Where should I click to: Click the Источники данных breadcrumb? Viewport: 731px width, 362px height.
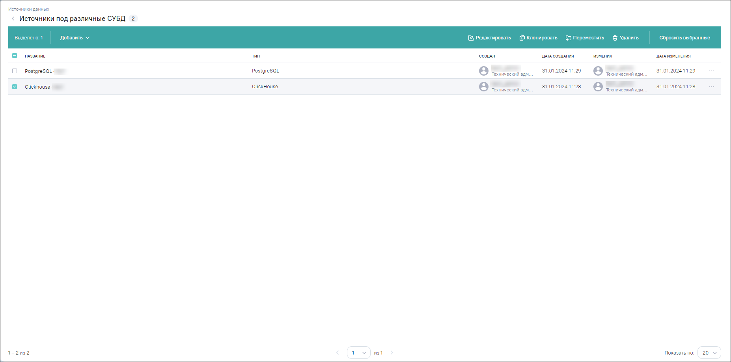(29, 9)
